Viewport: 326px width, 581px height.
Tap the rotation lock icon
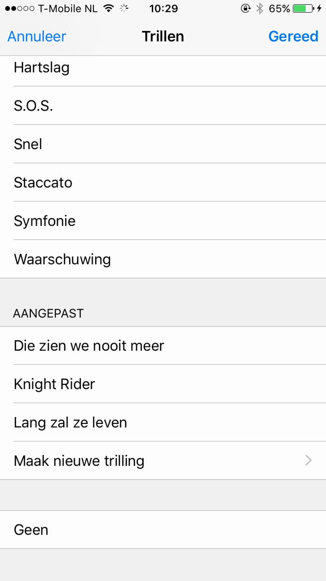tap(245, 8)
